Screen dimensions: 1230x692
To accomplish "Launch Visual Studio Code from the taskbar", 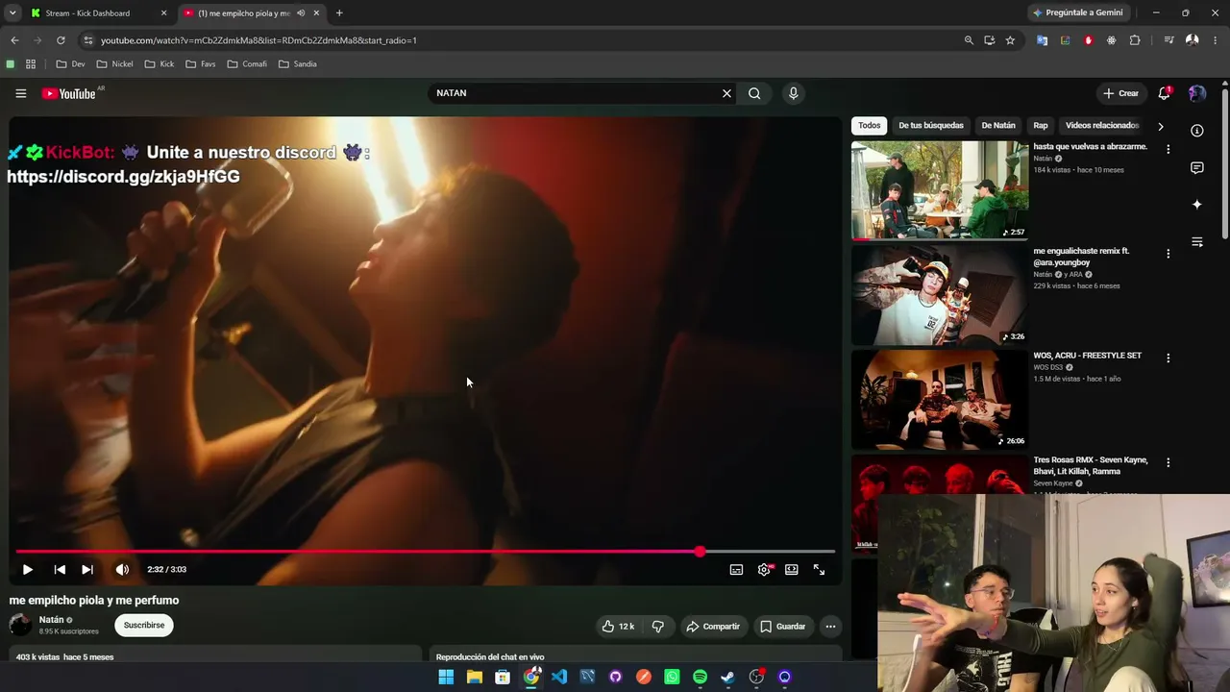I will pyautogui.click(x=559, y=677).
